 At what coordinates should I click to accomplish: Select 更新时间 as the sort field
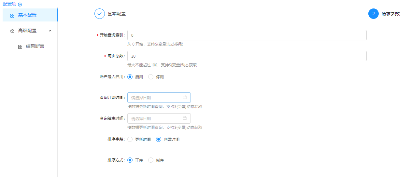pos(130,139)
